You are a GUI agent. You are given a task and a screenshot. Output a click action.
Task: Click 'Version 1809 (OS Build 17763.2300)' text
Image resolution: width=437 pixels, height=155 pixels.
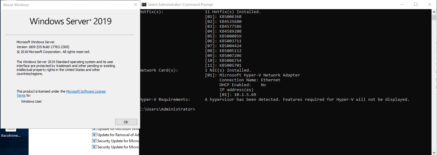43,47
